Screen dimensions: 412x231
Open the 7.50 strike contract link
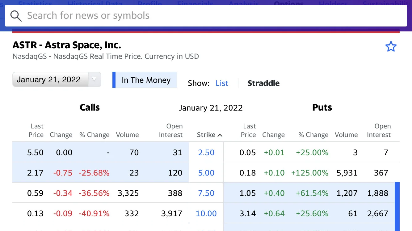[x=206, y=193]
